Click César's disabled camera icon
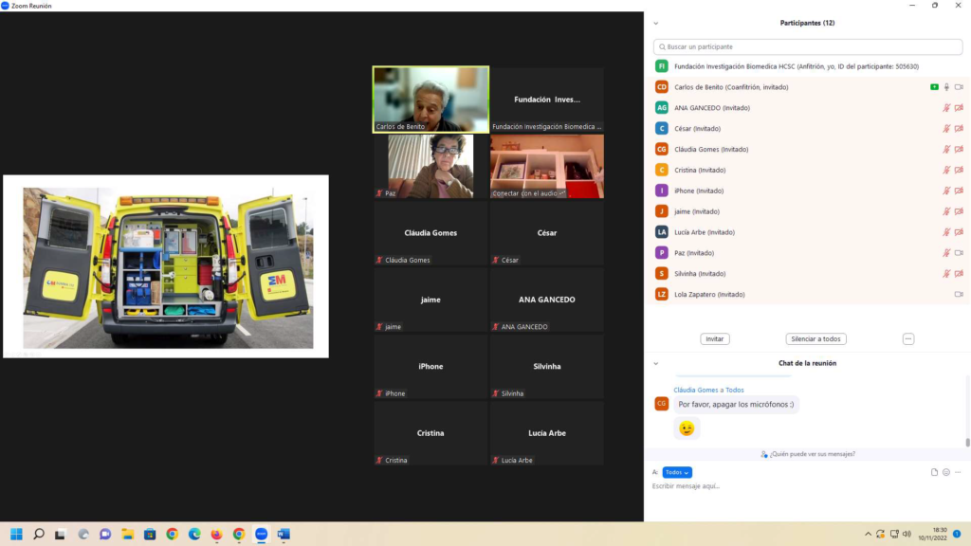This screenshot has height=546, width=971. [959, 129]
